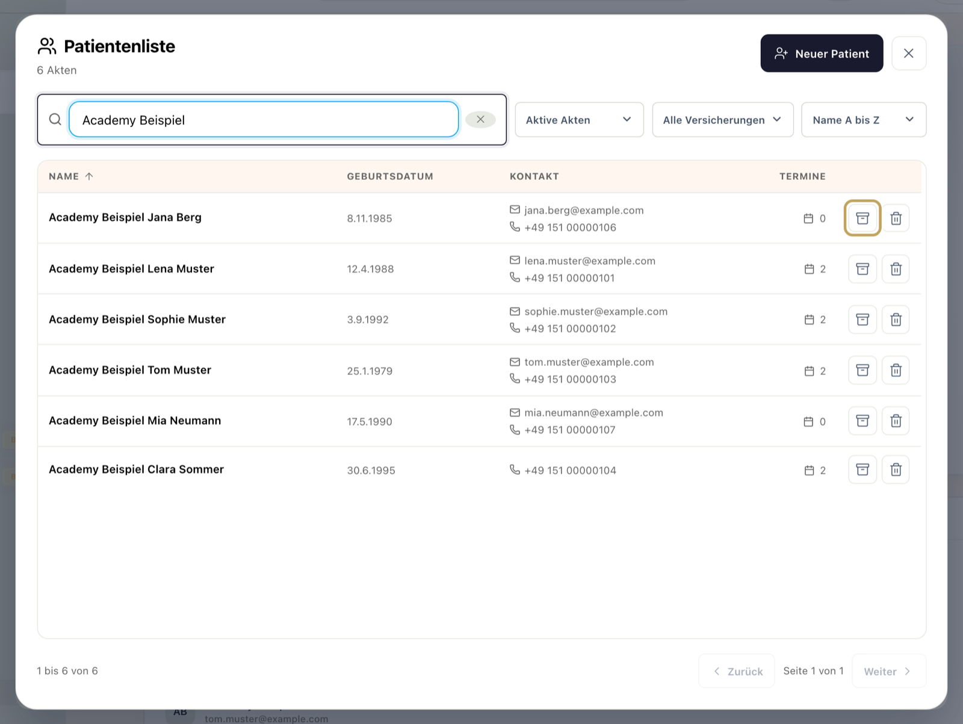This screenshot has height=724, width=963.
Task: Sort by the NAME column header
Action: (x=71, y=176)
